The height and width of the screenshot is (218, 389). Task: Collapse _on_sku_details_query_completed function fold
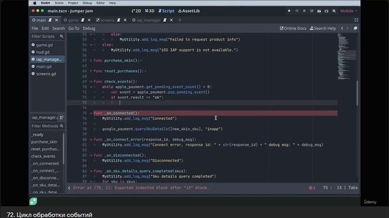point(91,171)
